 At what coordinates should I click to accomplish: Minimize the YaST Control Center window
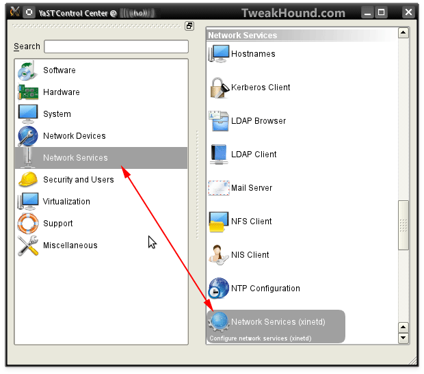[367, 12]
